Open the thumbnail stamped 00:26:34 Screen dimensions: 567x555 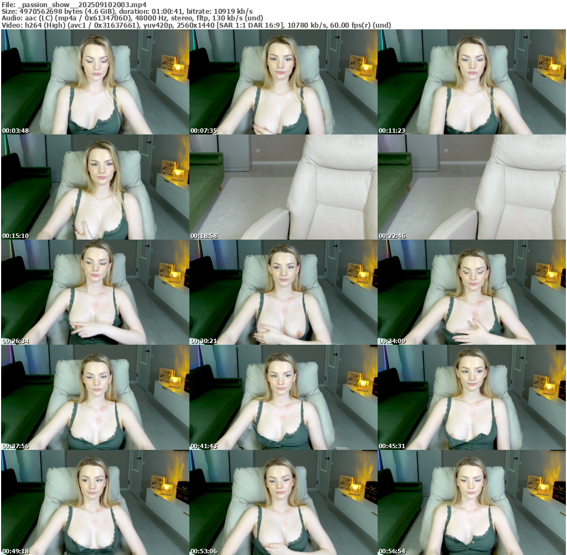click(95, 292)
